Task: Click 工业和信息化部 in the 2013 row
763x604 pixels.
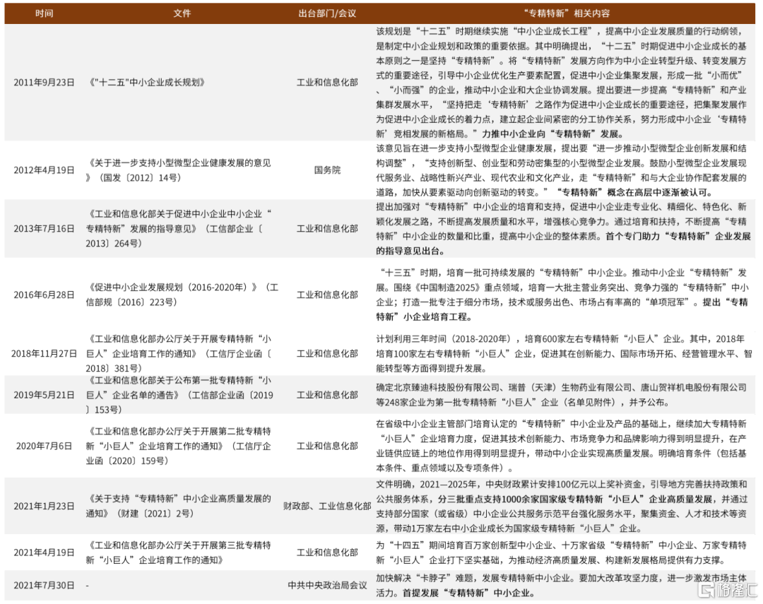Action: click(327, 229)
